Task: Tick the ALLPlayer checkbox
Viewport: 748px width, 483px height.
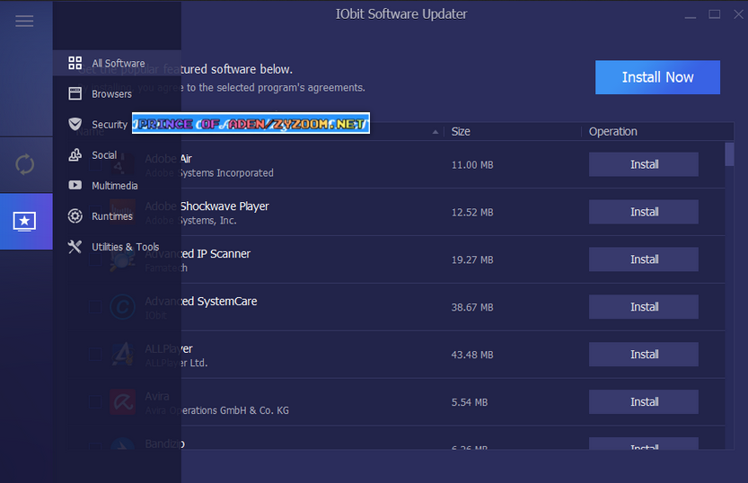Action: 95,355
